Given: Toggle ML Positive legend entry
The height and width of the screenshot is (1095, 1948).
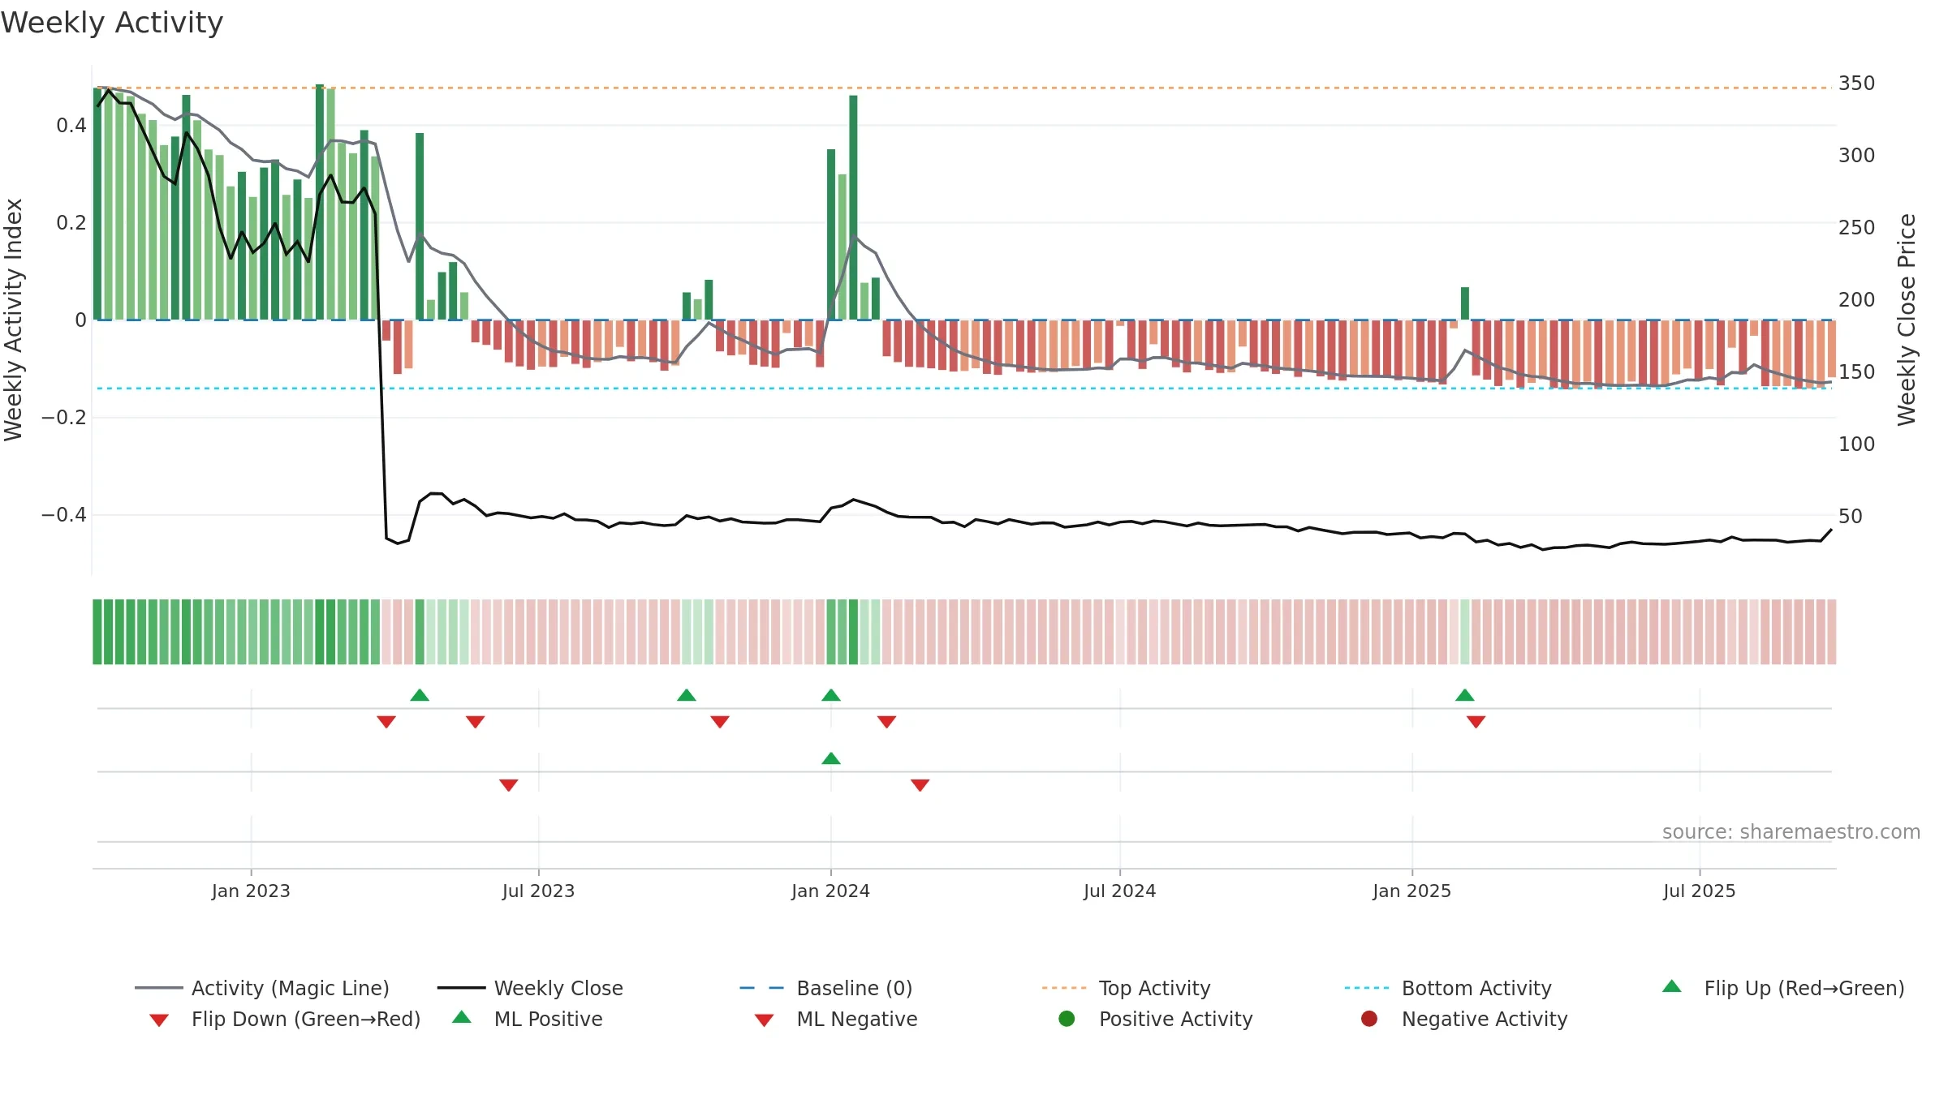Looking at the screenshot, I should 528,1019.
